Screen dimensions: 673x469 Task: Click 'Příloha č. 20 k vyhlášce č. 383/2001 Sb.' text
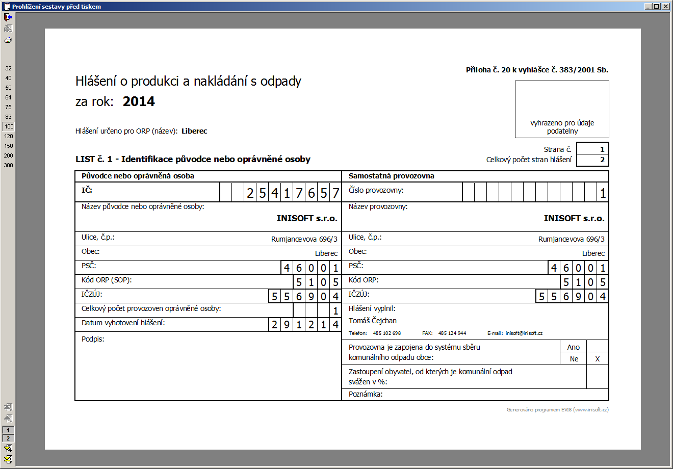tap(537, 70)
